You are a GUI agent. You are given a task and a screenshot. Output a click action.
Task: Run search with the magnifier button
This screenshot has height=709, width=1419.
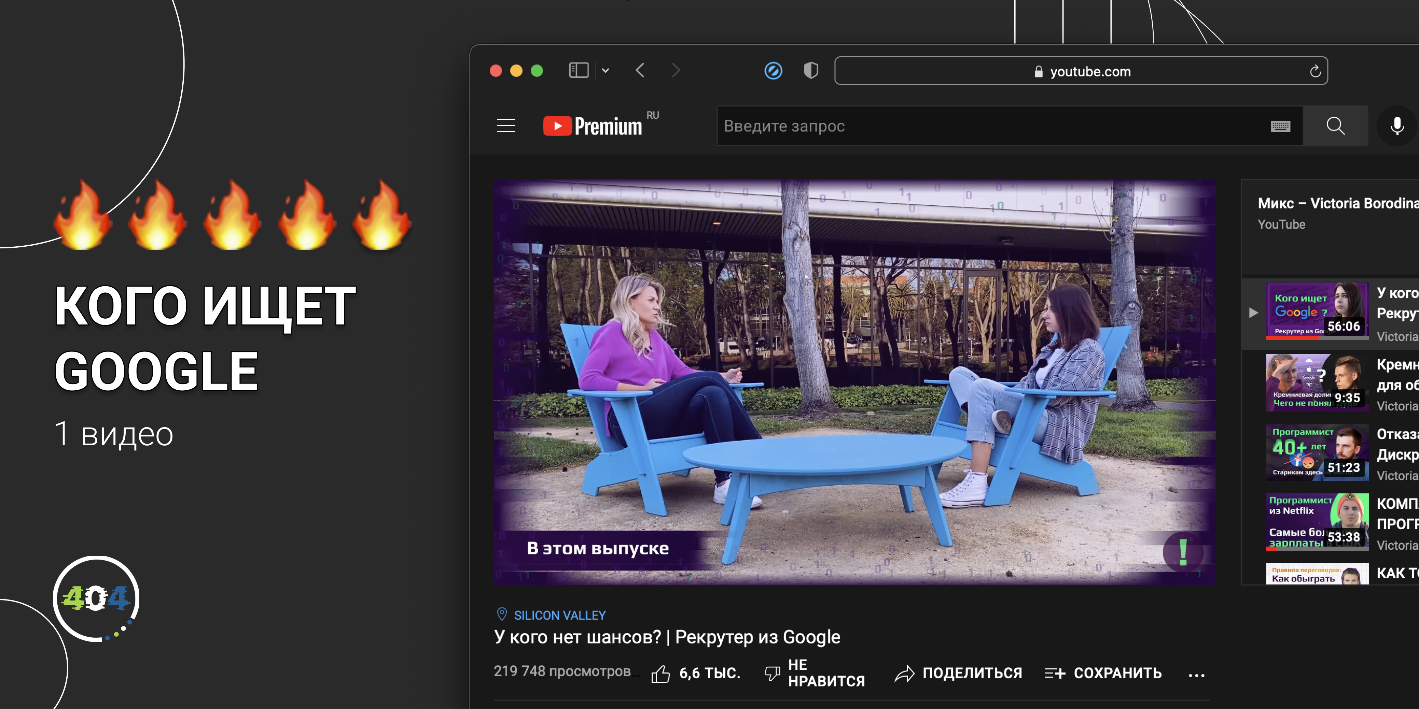tap(1335, 126)
